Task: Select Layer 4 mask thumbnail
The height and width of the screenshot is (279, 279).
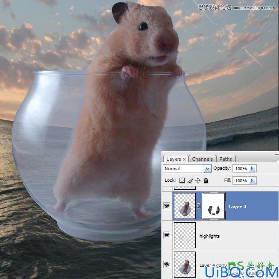Action: (x=214, y=206)
